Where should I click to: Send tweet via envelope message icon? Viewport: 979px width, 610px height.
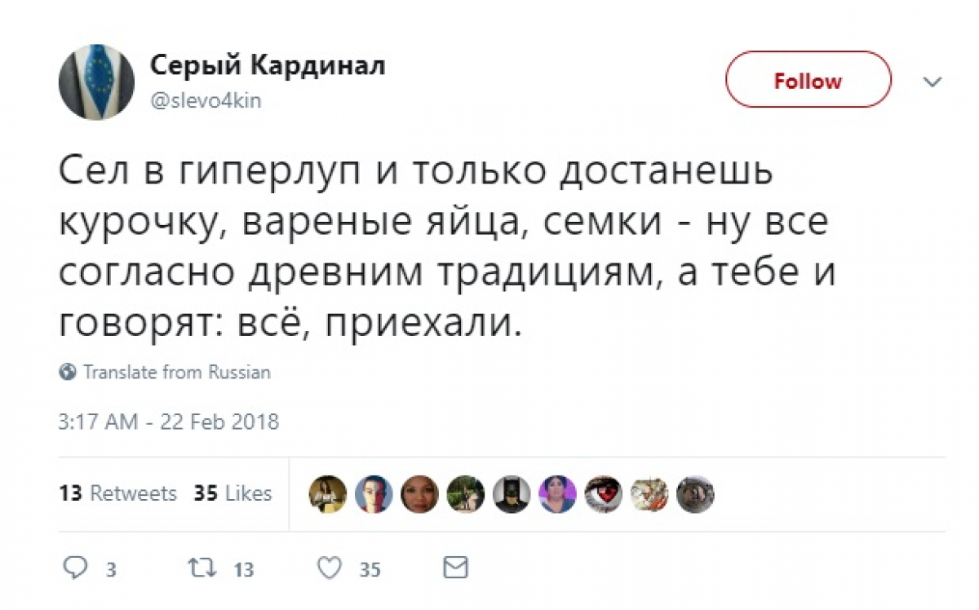tap(455, 567)
